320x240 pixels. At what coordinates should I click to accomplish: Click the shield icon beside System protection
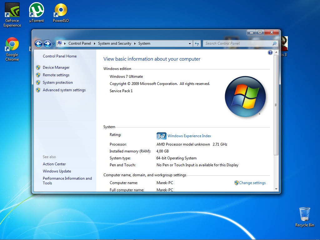click(38, 82)
